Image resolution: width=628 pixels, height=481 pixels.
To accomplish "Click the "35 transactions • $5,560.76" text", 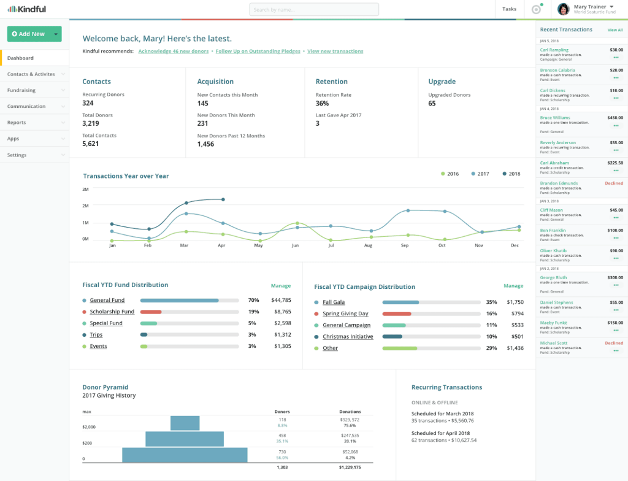I will pos(443,421).
